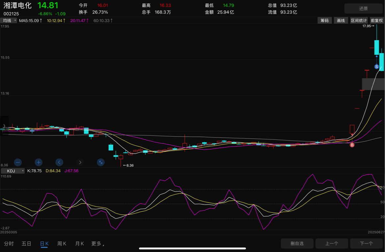Click the 还原 button

tap(363, 9)
